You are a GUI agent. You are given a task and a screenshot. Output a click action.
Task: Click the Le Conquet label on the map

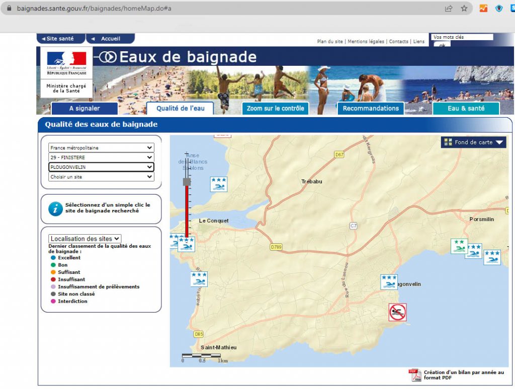214,221
